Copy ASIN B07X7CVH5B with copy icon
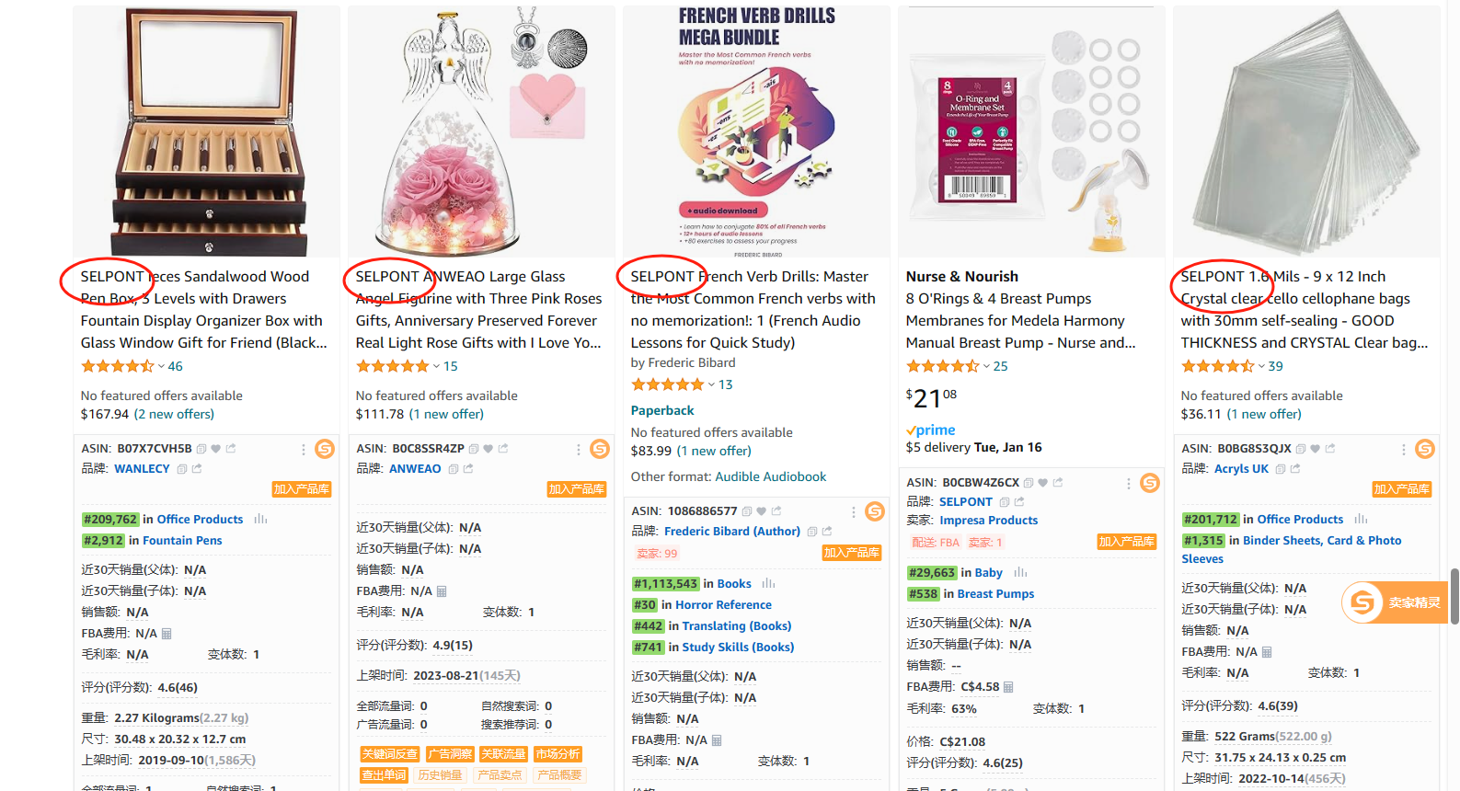This screenshot has height=791, width=1460. [x=201, y=449]
